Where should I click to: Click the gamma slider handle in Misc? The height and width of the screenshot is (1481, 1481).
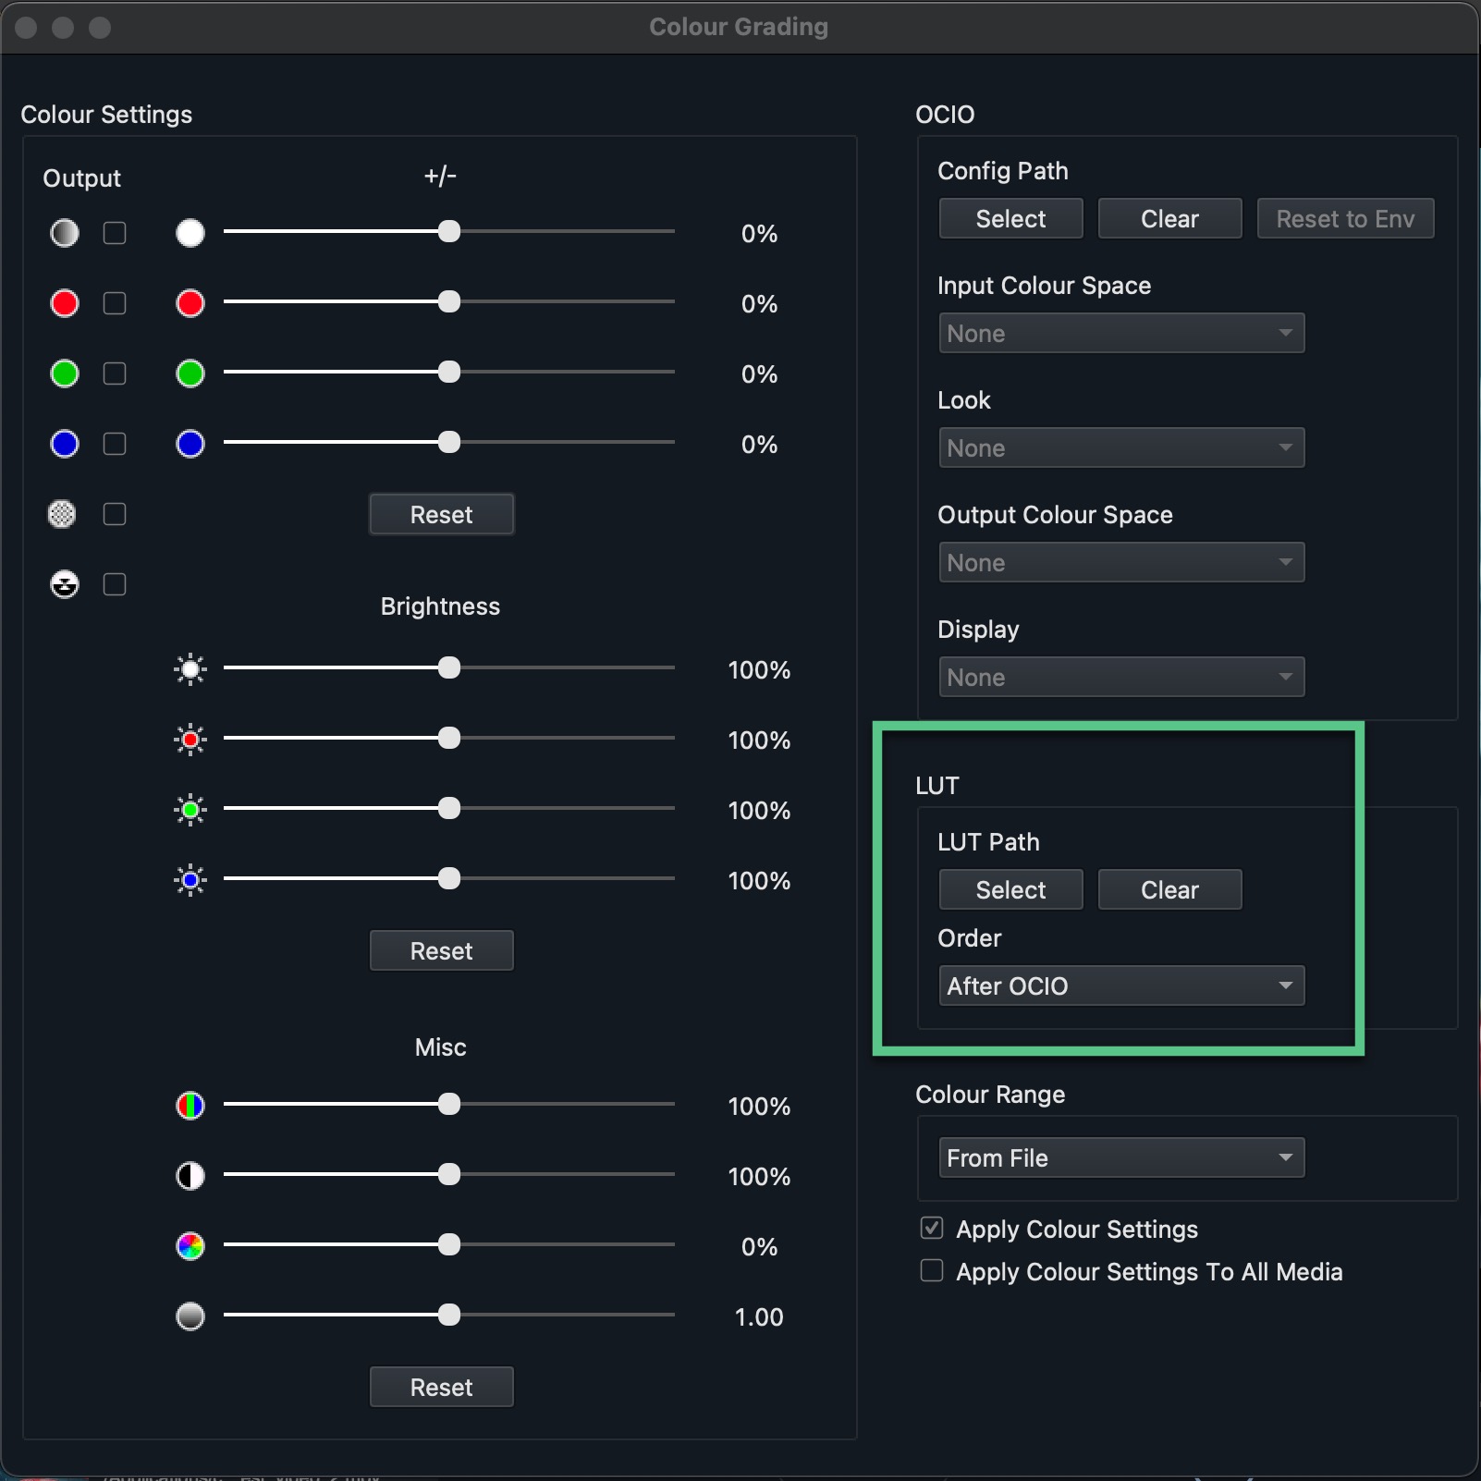449,1316
